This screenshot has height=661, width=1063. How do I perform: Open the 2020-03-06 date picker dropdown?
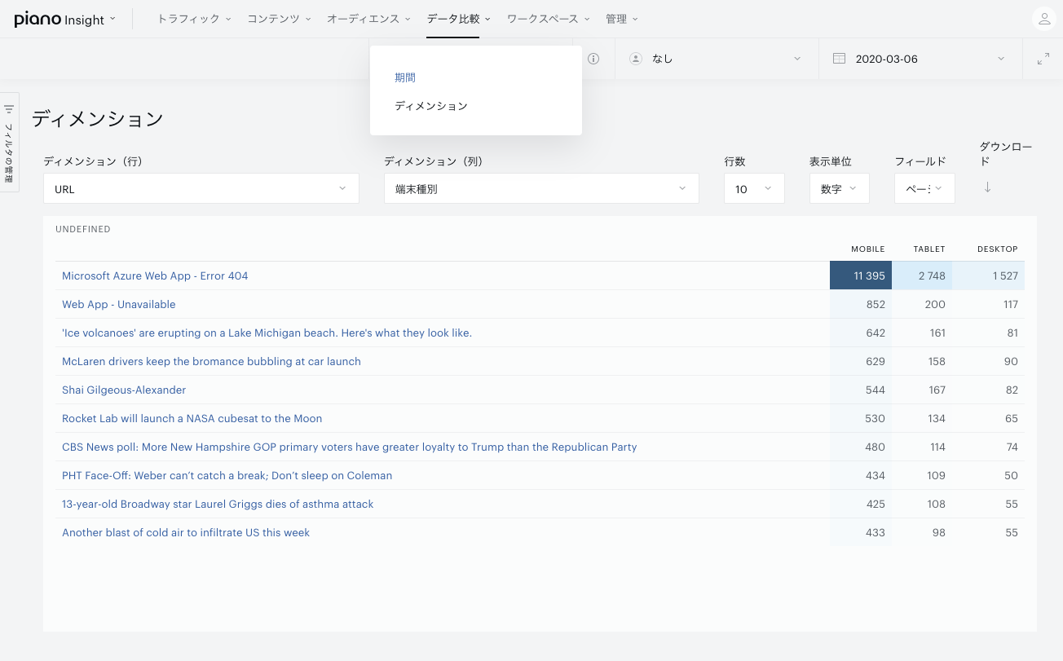coord(920,59)
